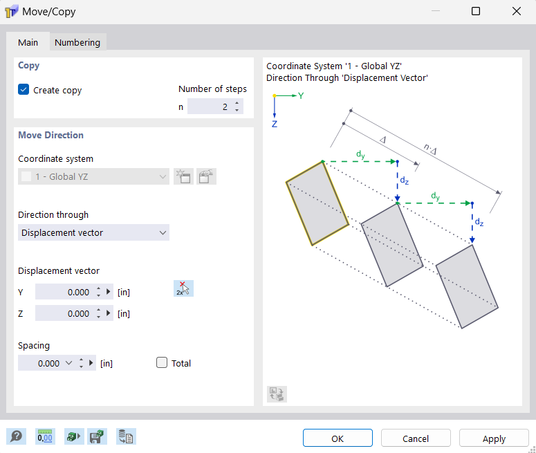Open the Z displacement arrow menu
The width and height of the screenshot is (536, 453).
pyautogui.click(x=109, y=313)
